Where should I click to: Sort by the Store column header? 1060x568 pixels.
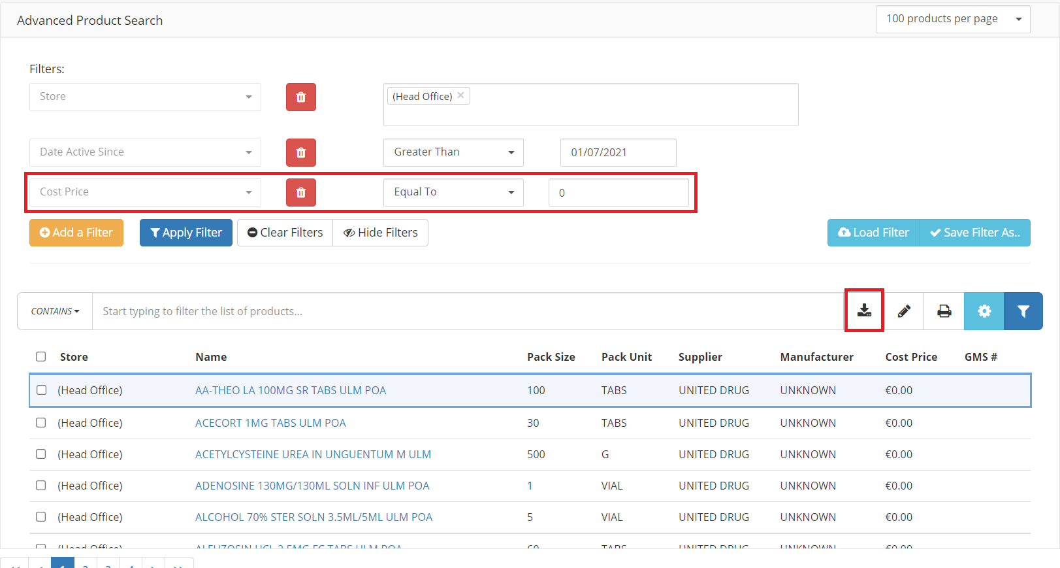click(x=74, y=357)
